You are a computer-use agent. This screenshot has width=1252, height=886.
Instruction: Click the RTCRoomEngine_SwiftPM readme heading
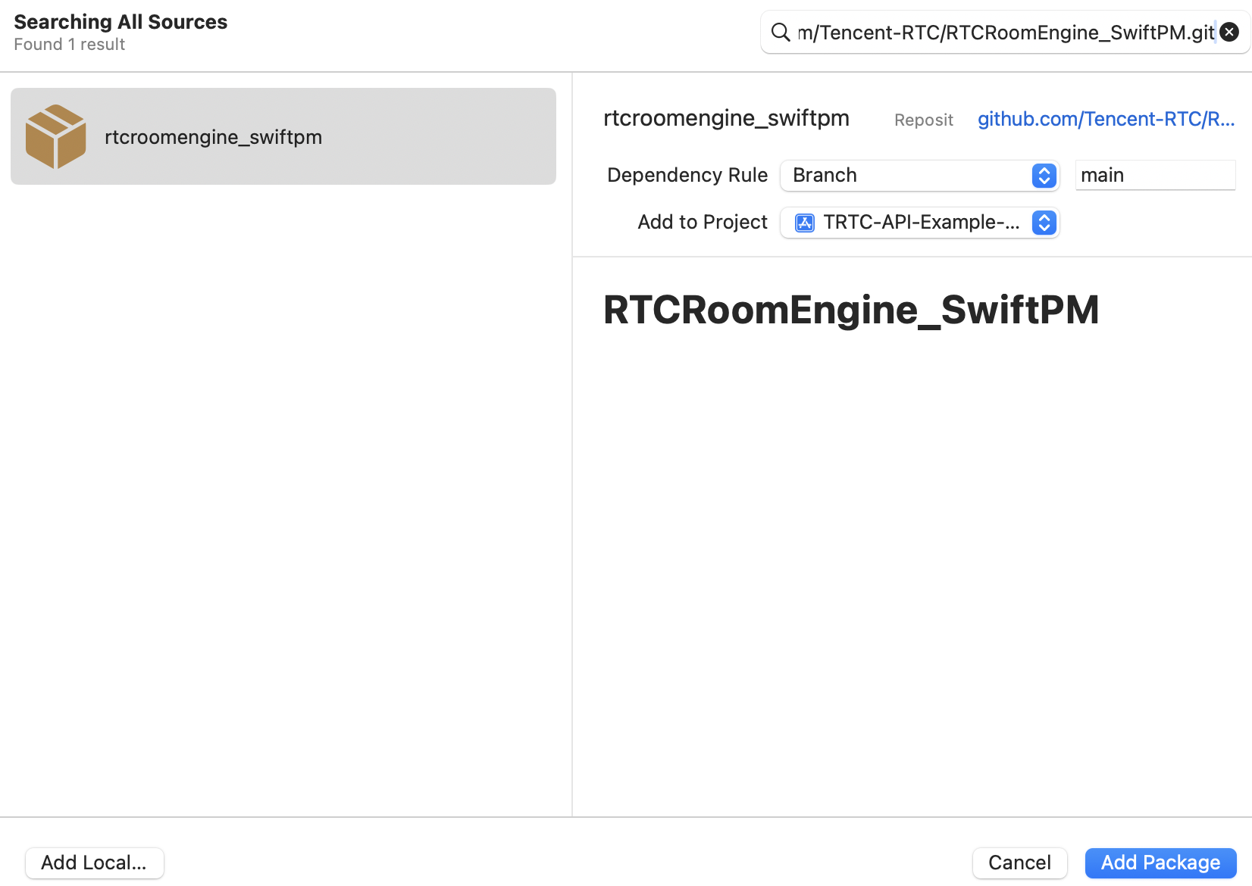(x=850, y=310)
